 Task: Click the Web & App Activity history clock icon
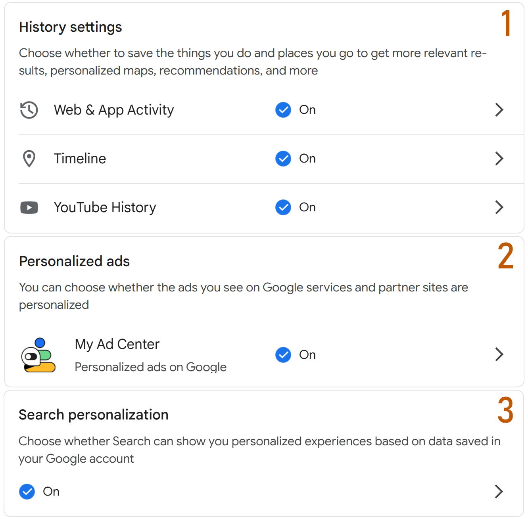(29, 110)
